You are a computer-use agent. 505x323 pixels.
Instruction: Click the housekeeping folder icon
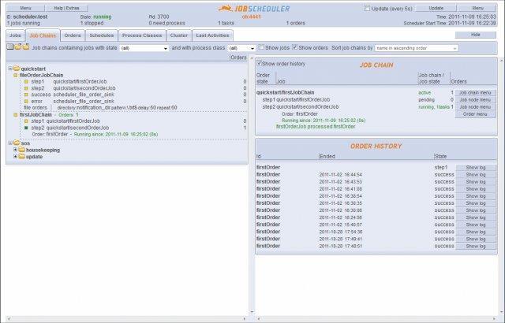coord(22,150)
